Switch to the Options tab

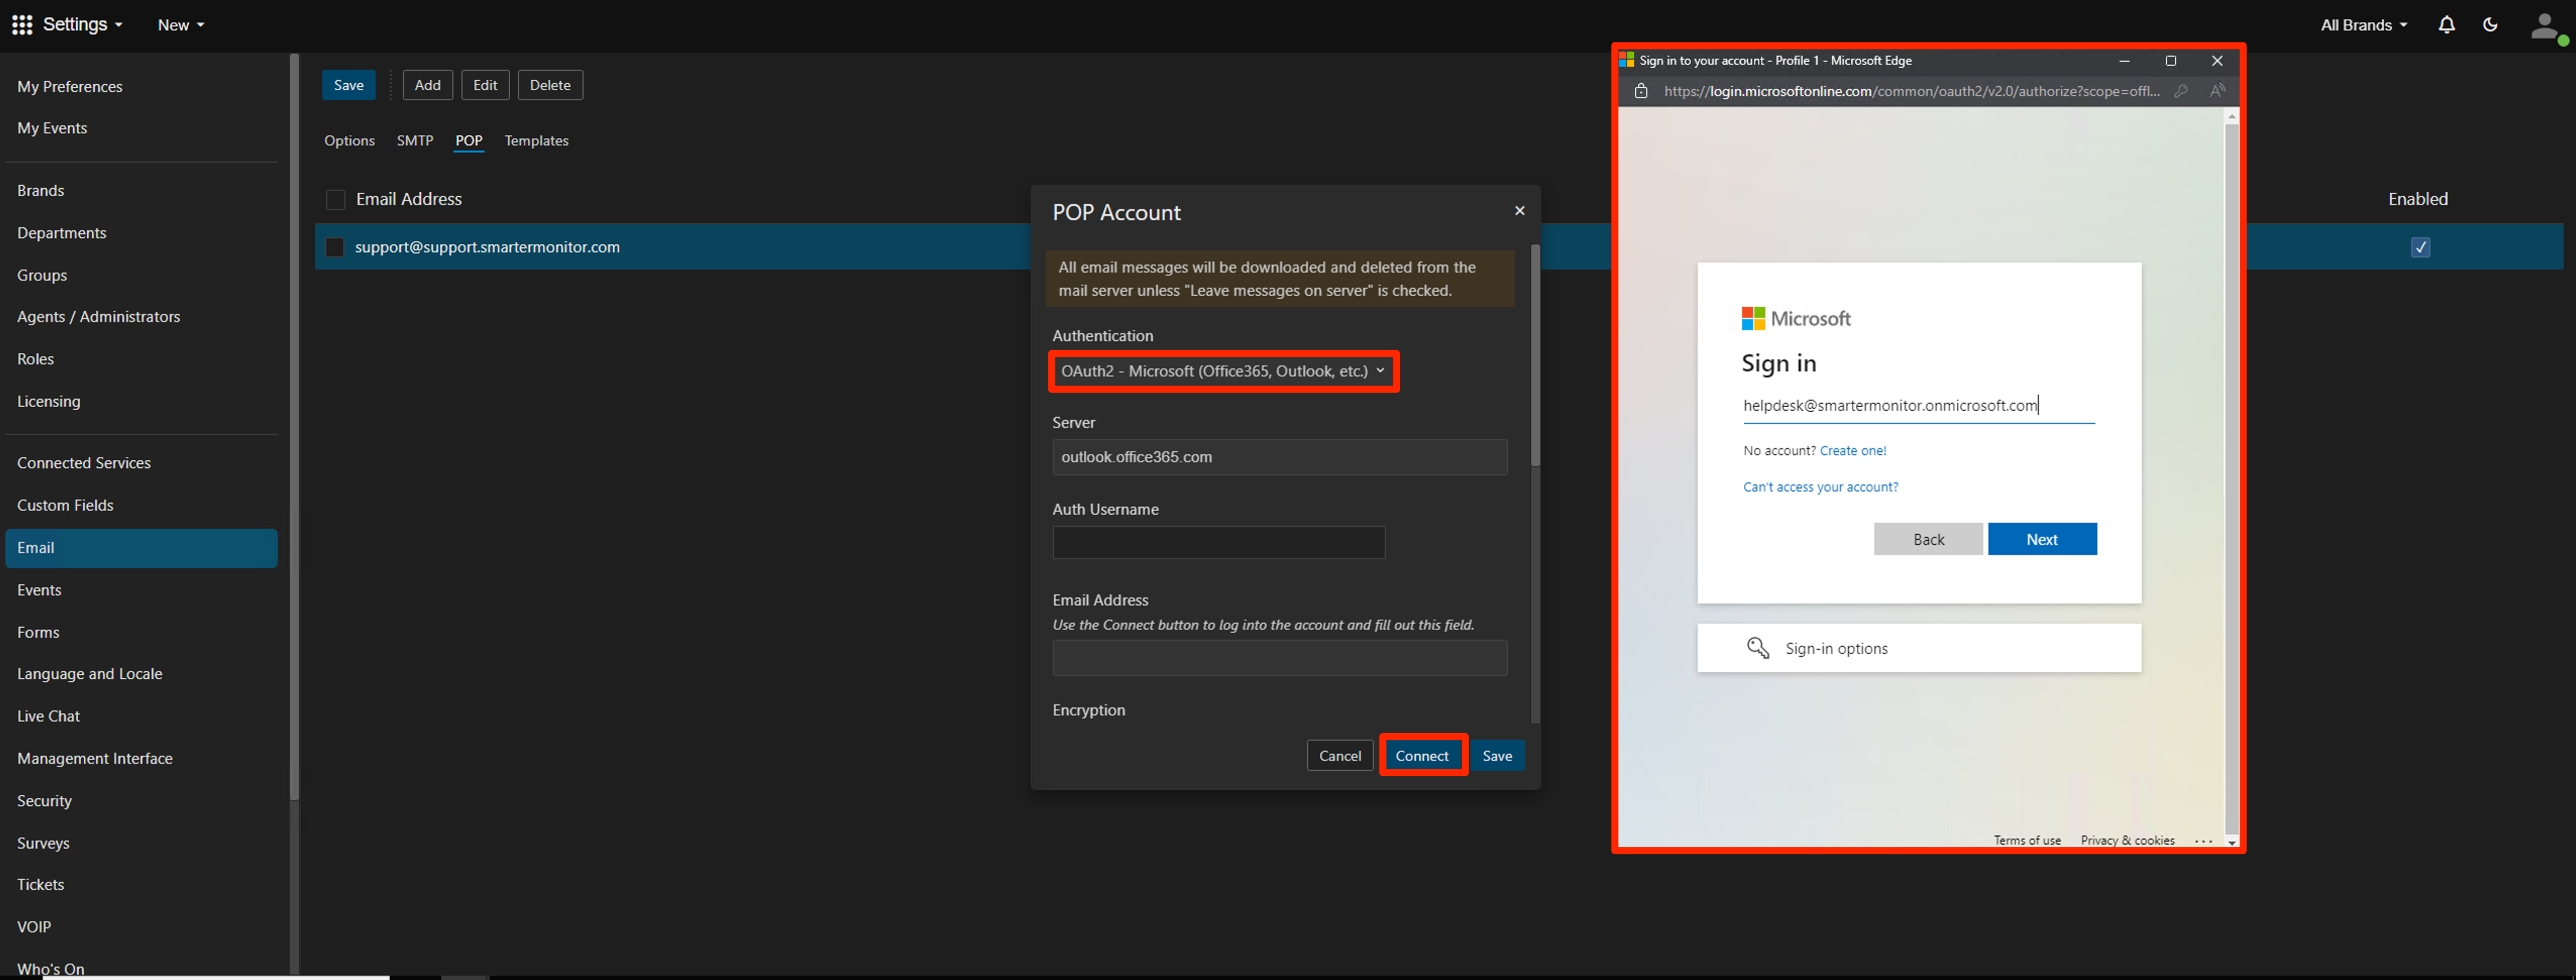point(349,140)
